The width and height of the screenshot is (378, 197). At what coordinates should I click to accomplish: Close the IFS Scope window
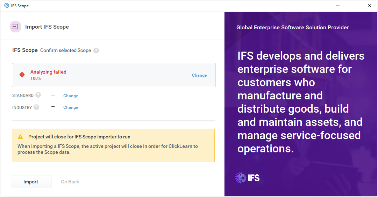click(370, 6)
